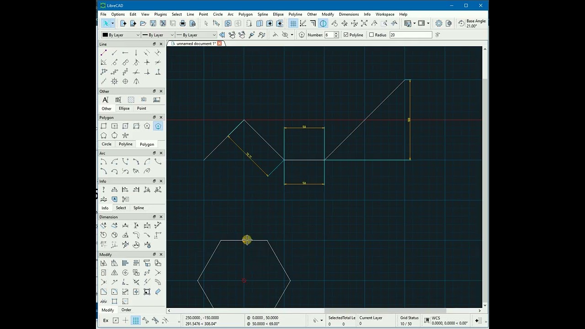Close the Dimension panel

coord(161,217)
